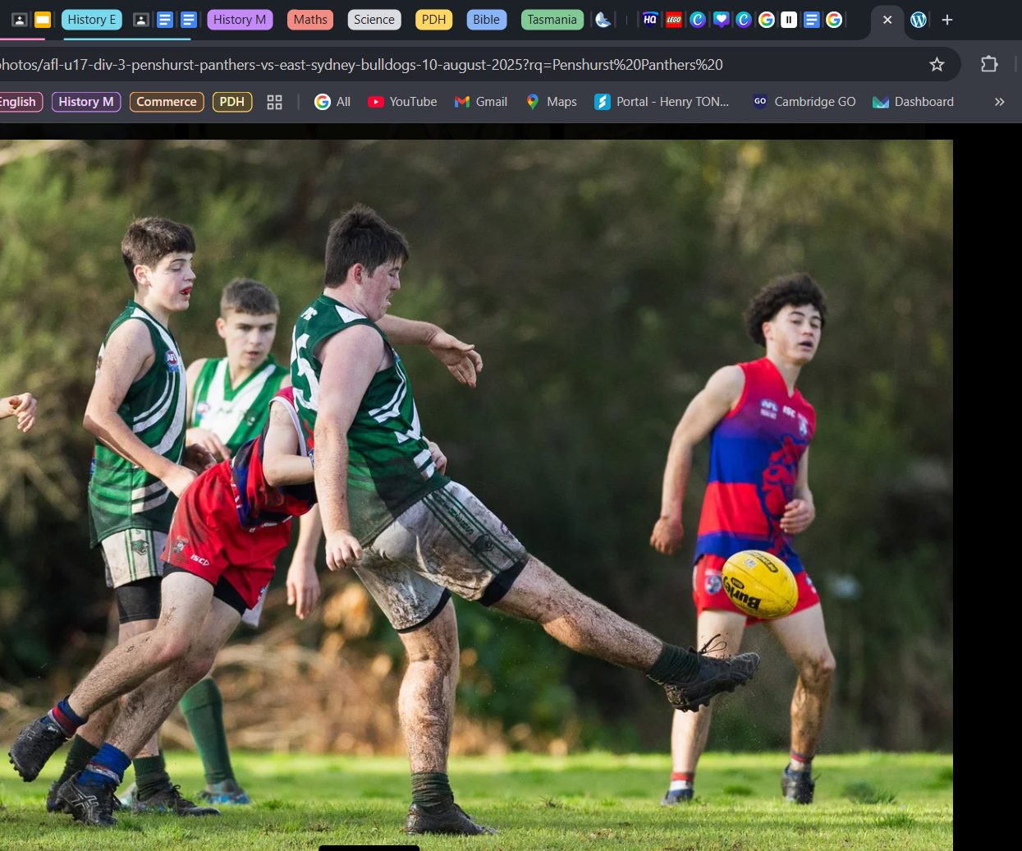Open a new browser tab
Image resolution: width=1022 pixels, height=851 pixels.
point(947,20)
